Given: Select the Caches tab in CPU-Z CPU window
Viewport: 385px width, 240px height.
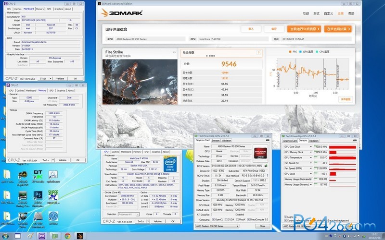Looking at the screenshot, I should [115, 152].
